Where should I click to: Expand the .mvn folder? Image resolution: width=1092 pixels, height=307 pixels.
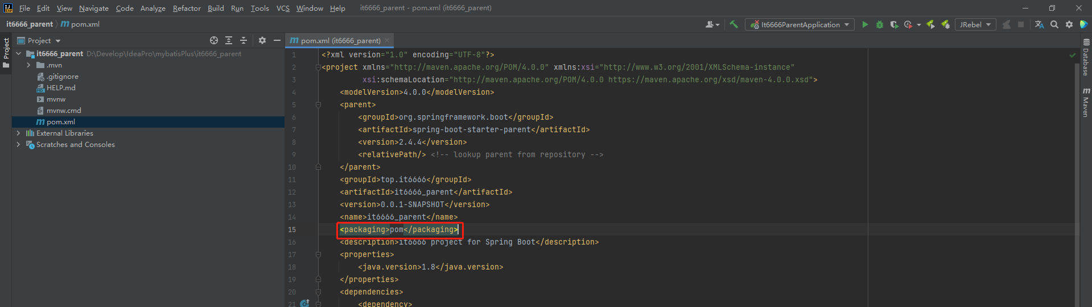[x=28, y=65]
